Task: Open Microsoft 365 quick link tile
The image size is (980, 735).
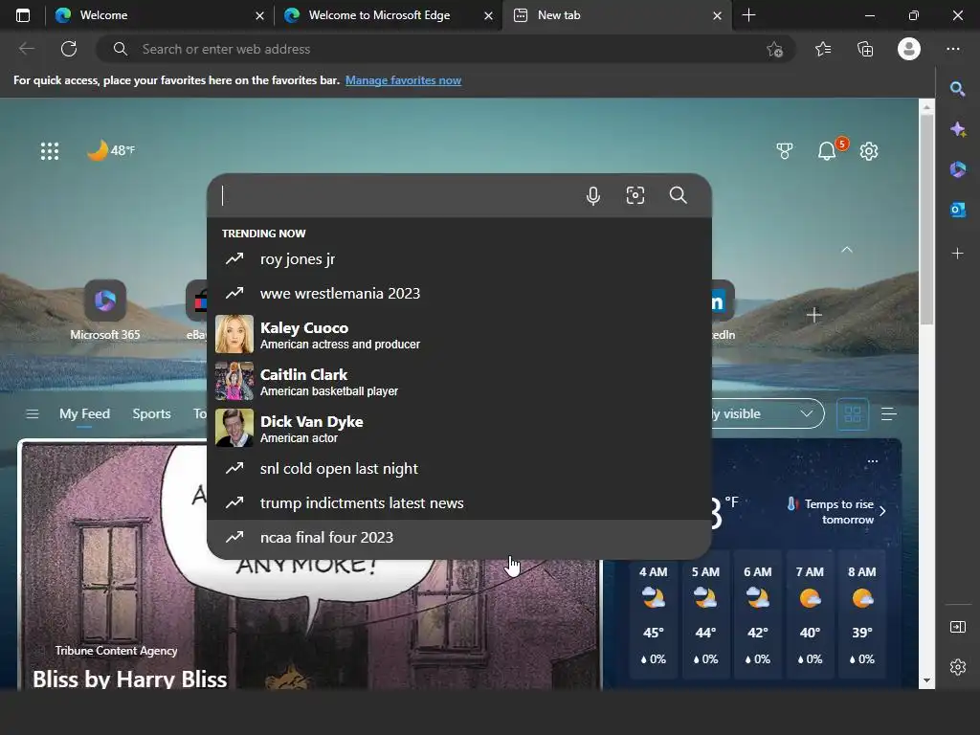Action: 105,311
